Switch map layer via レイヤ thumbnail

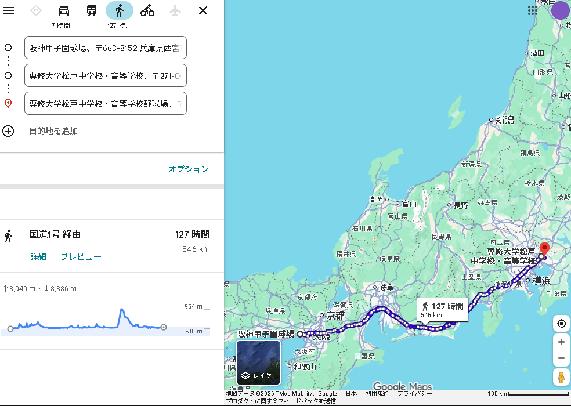tap(258, 363)
